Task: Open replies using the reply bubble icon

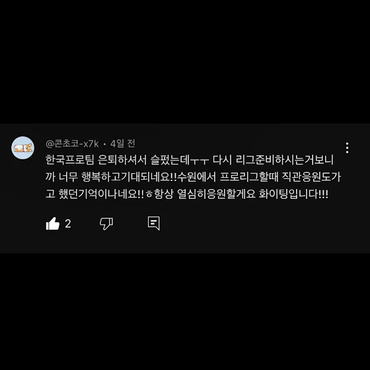Action: click(153, 223)
